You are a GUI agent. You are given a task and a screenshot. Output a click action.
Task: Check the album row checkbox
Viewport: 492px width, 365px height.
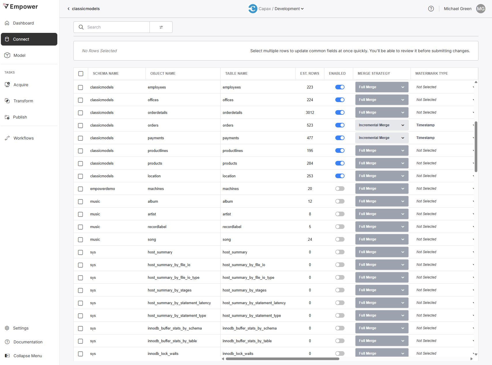pos(81,202)
